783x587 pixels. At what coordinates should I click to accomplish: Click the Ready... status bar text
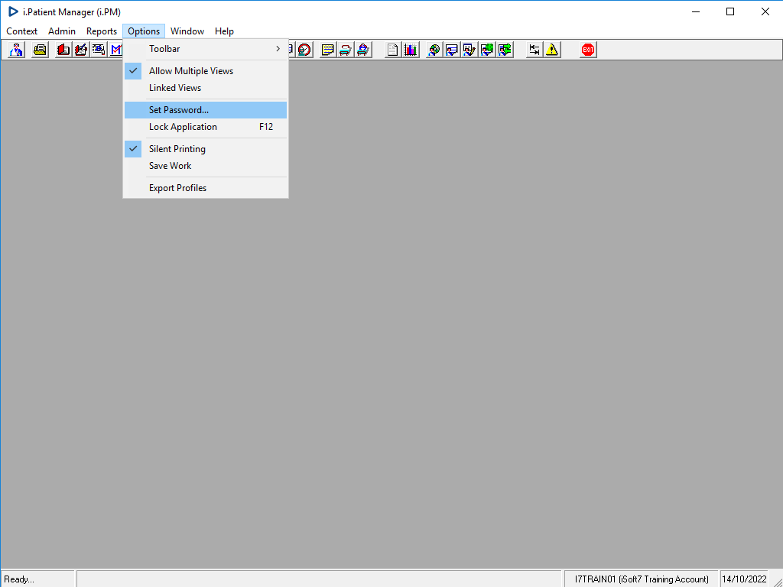click(x=19, y=579)
